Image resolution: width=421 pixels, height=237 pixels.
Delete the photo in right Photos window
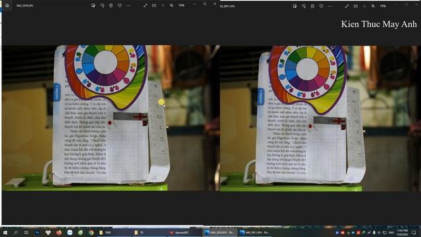[312, 6]
